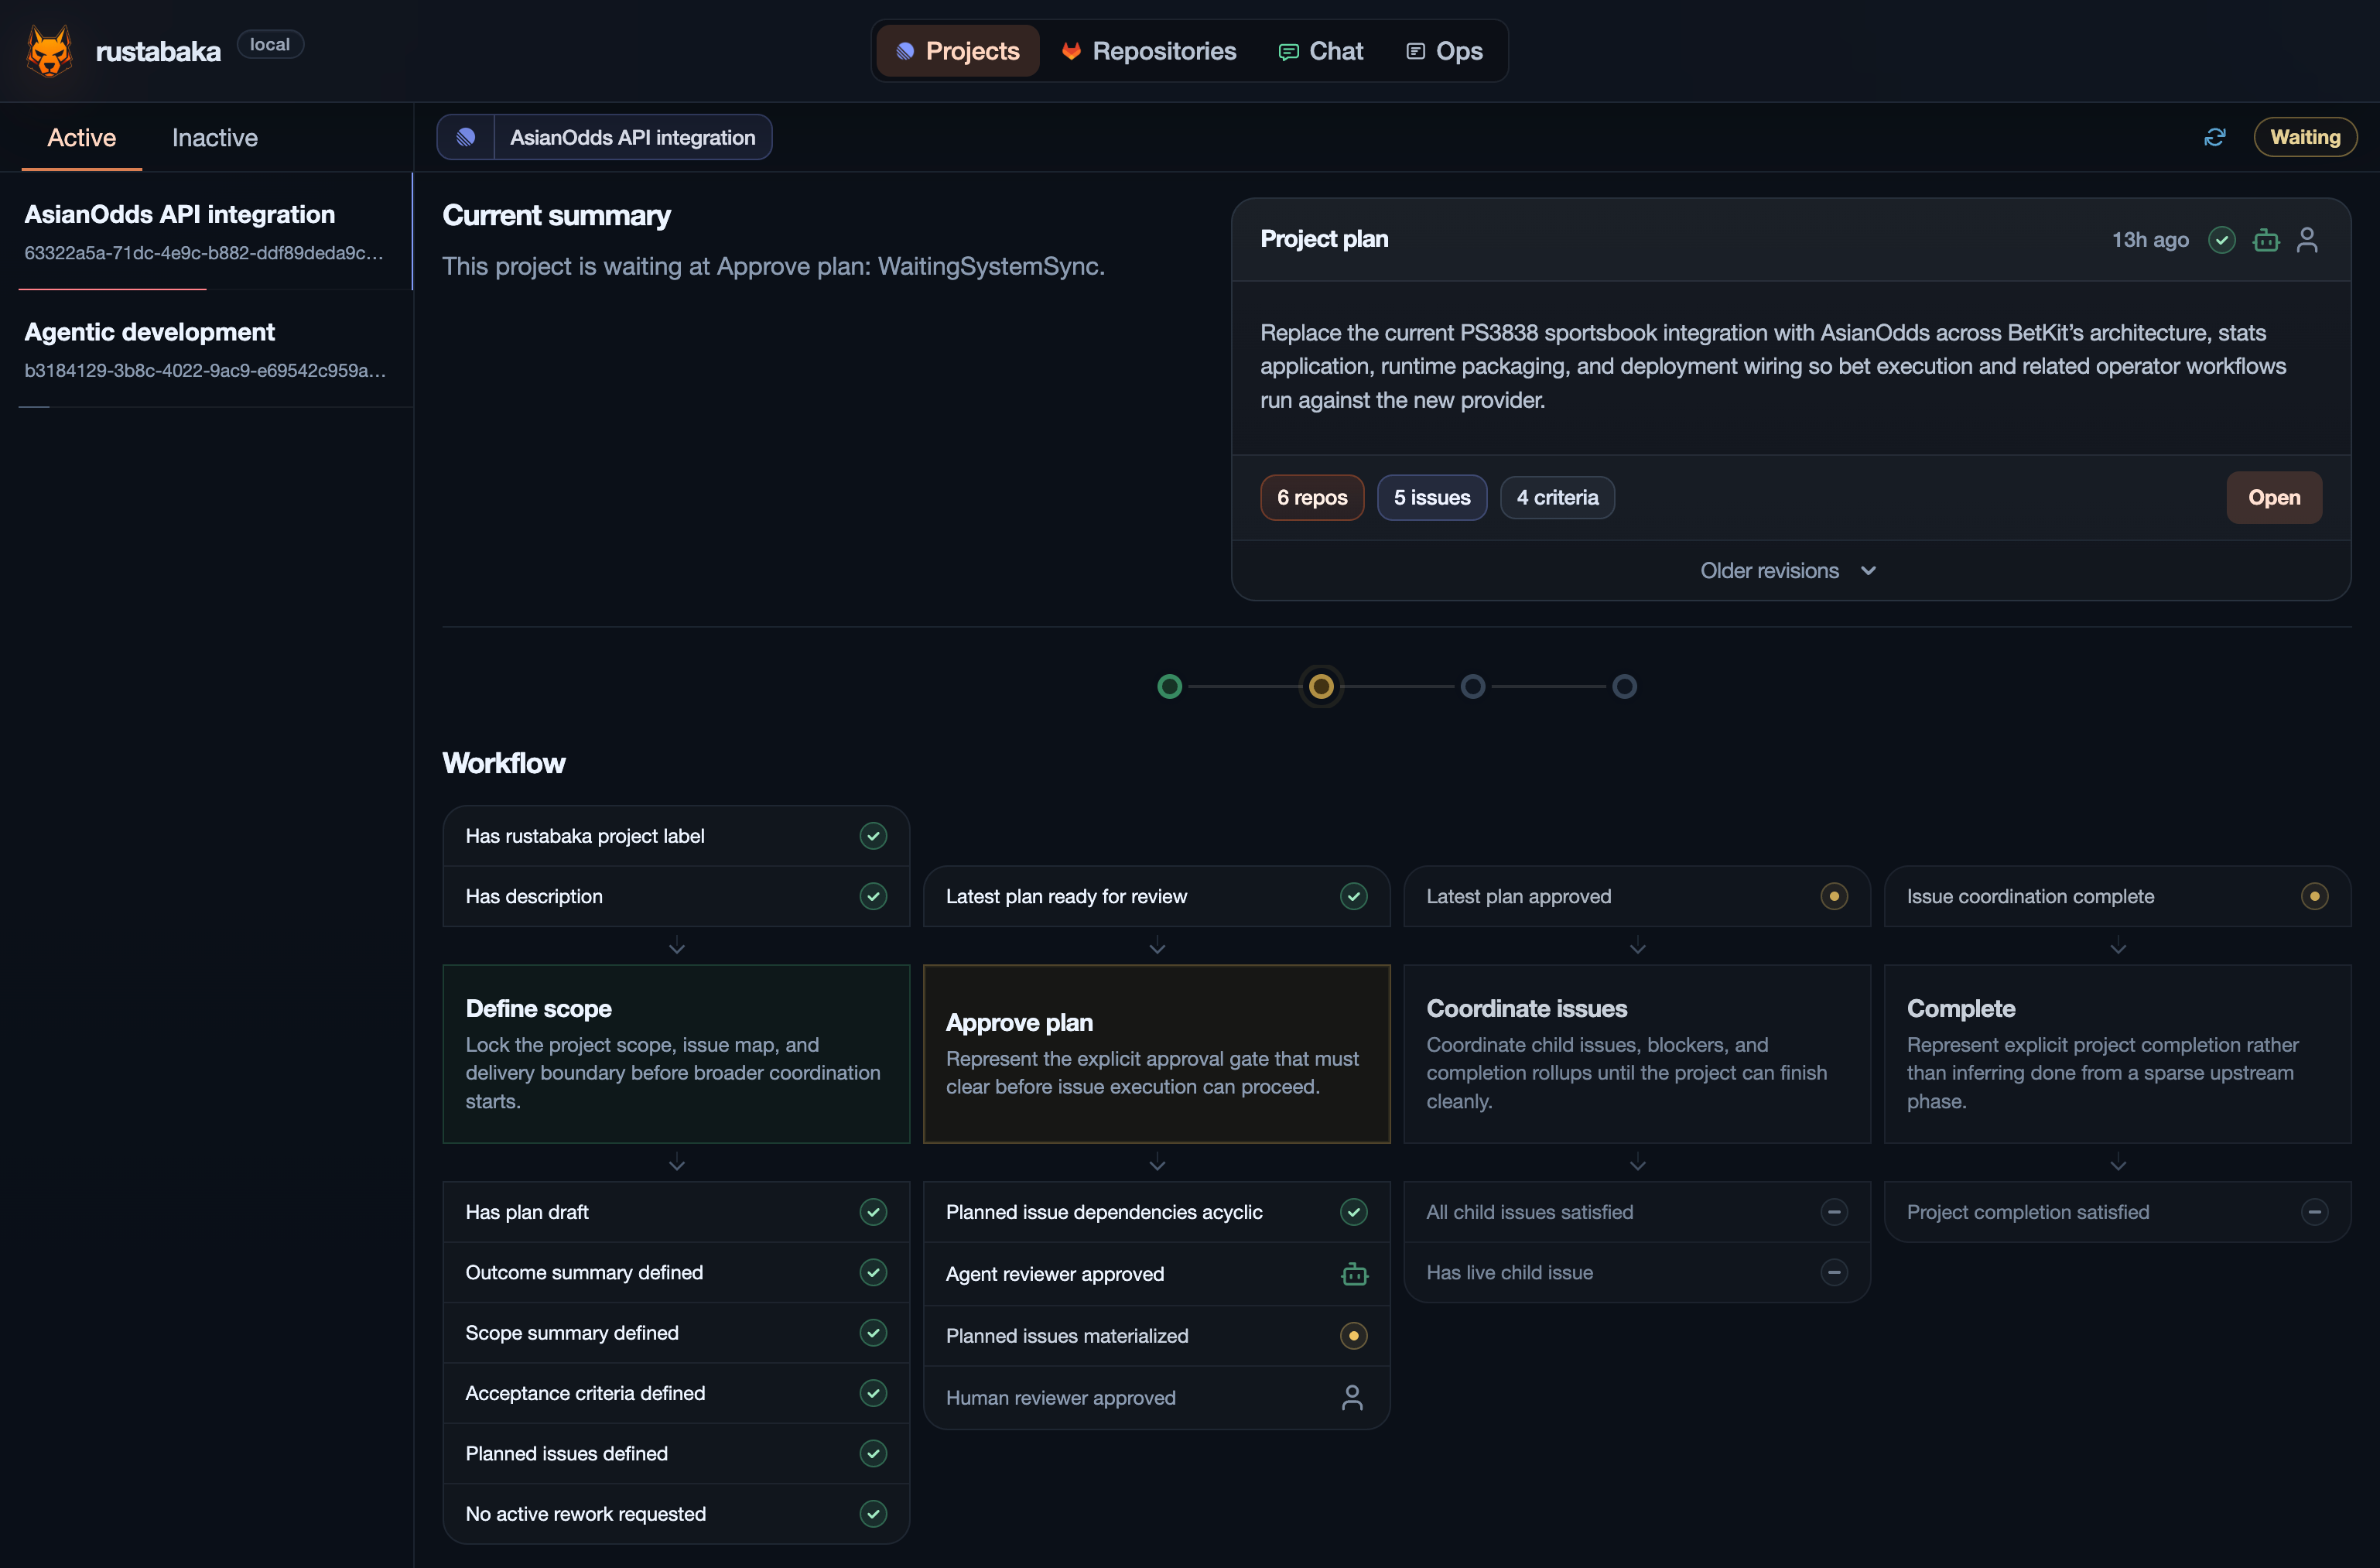Viewport: 2380px width, 1568px height.
Task: Select the Agentic development project
Action: click(150, 332)
